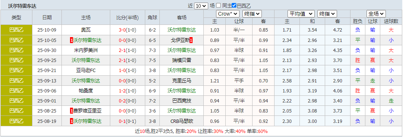Click the summary 单率 60% value

(x=263, y=131)
